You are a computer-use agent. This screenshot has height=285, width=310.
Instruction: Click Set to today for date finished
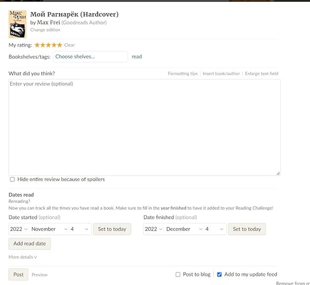tap(247, 229)
